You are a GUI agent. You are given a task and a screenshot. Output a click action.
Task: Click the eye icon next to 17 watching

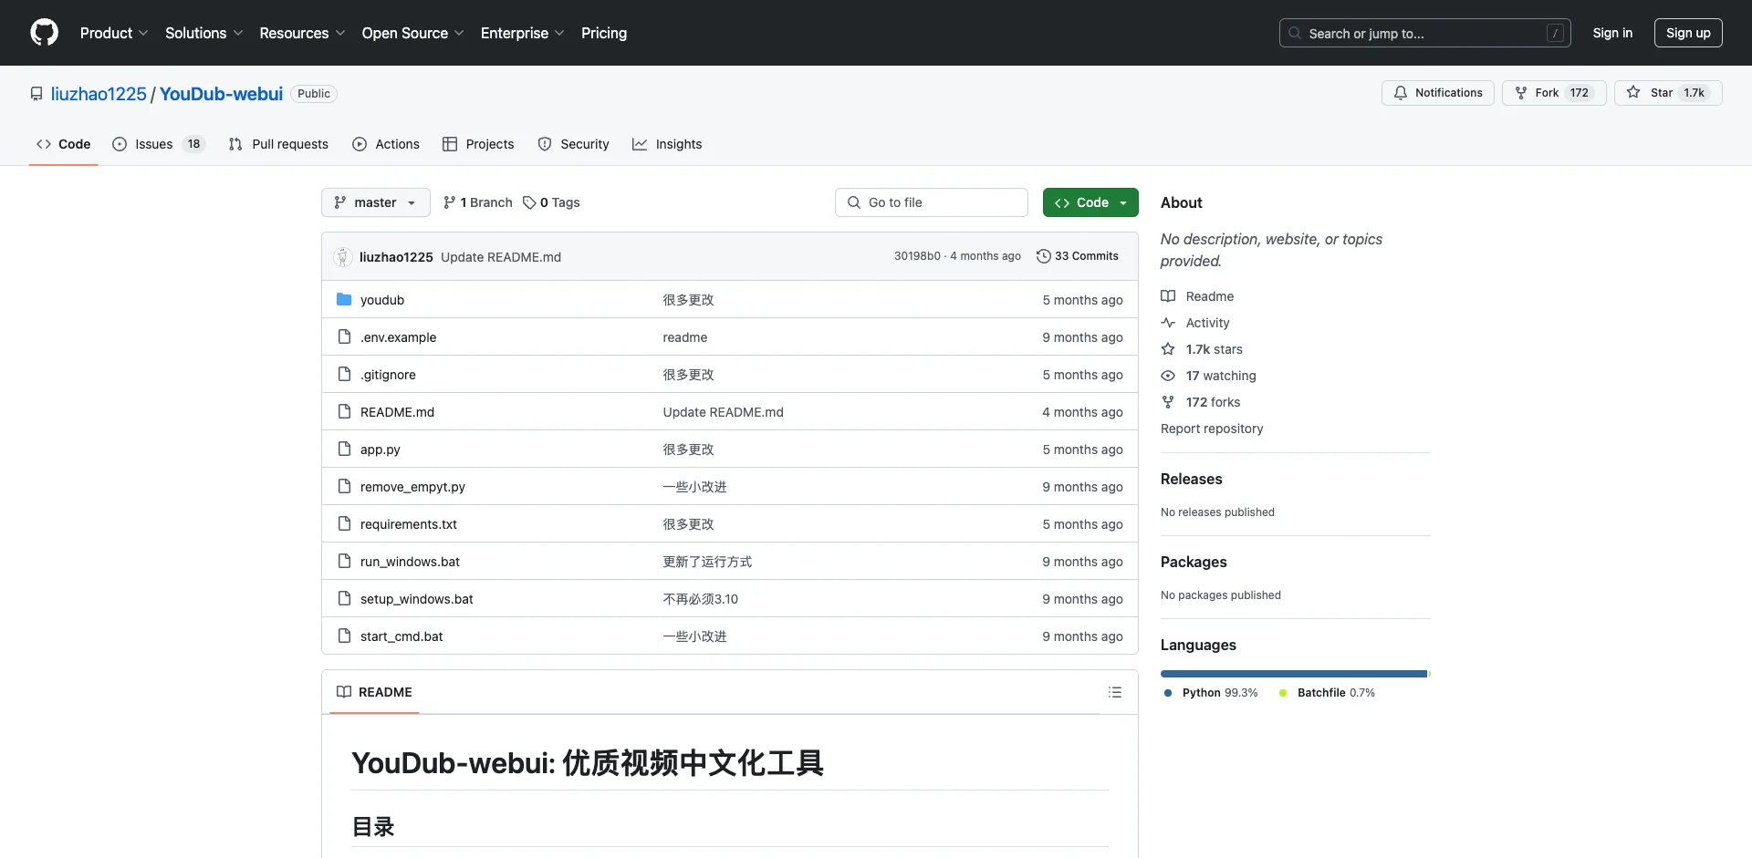1168,376
